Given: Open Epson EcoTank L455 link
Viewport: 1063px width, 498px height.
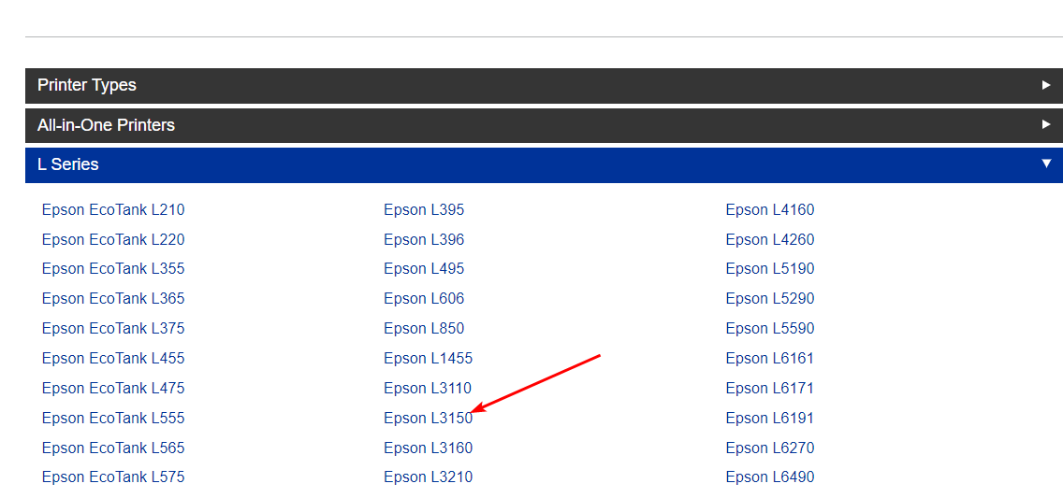Looking at the screenshot, I should coord(113,358).
